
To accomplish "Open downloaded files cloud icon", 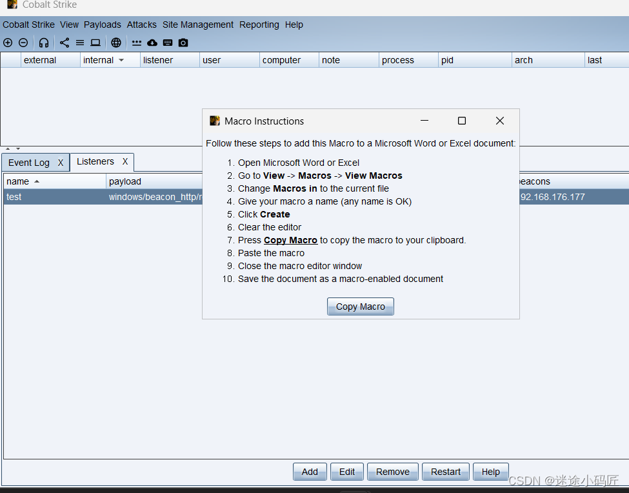I will tap(152, 43).
